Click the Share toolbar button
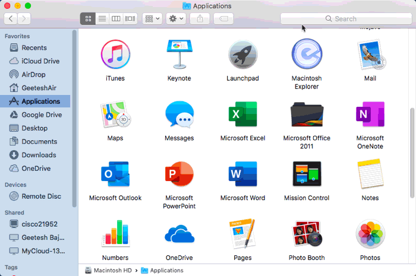The height and width of the screenshot is (276, 416). tap(200, 18)
